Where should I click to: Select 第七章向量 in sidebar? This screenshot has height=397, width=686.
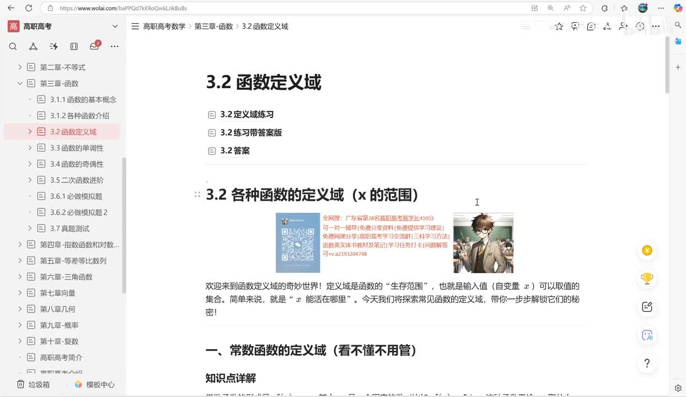click(57, 293)
